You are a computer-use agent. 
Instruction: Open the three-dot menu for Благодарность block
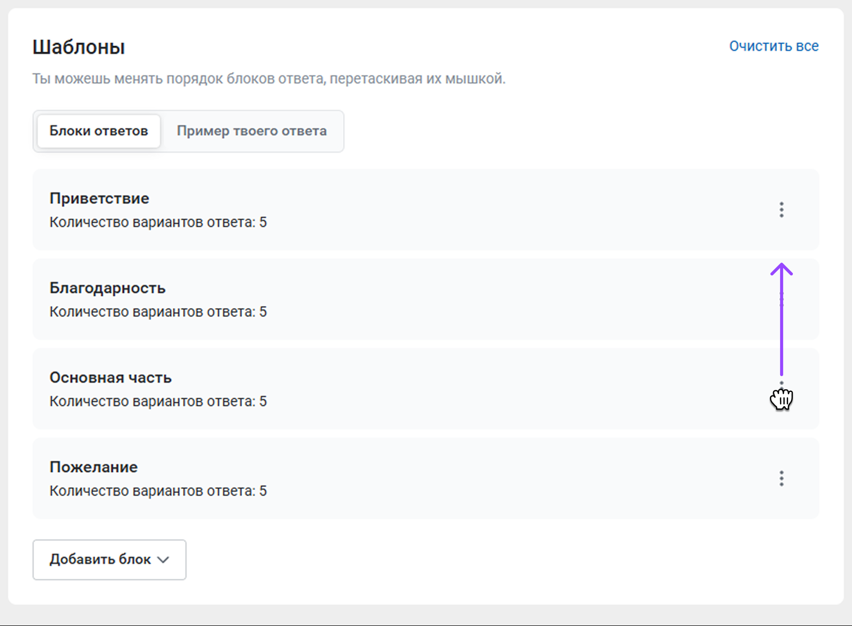(781, 299)
